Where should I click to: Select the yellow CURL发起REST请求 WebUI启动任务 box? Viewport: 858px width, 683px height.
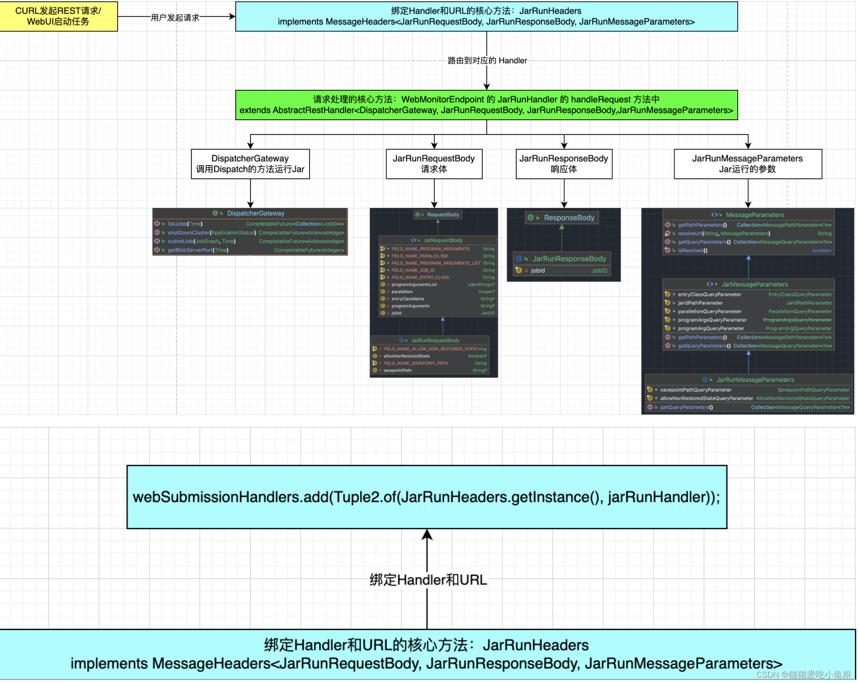59,17
